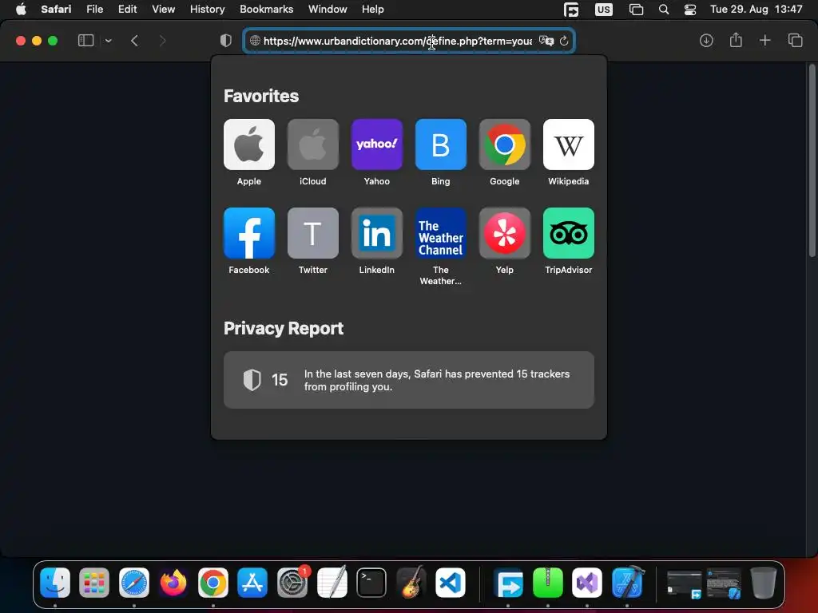
Task: Open the Google favorite
Action: [x=505, y=144]
